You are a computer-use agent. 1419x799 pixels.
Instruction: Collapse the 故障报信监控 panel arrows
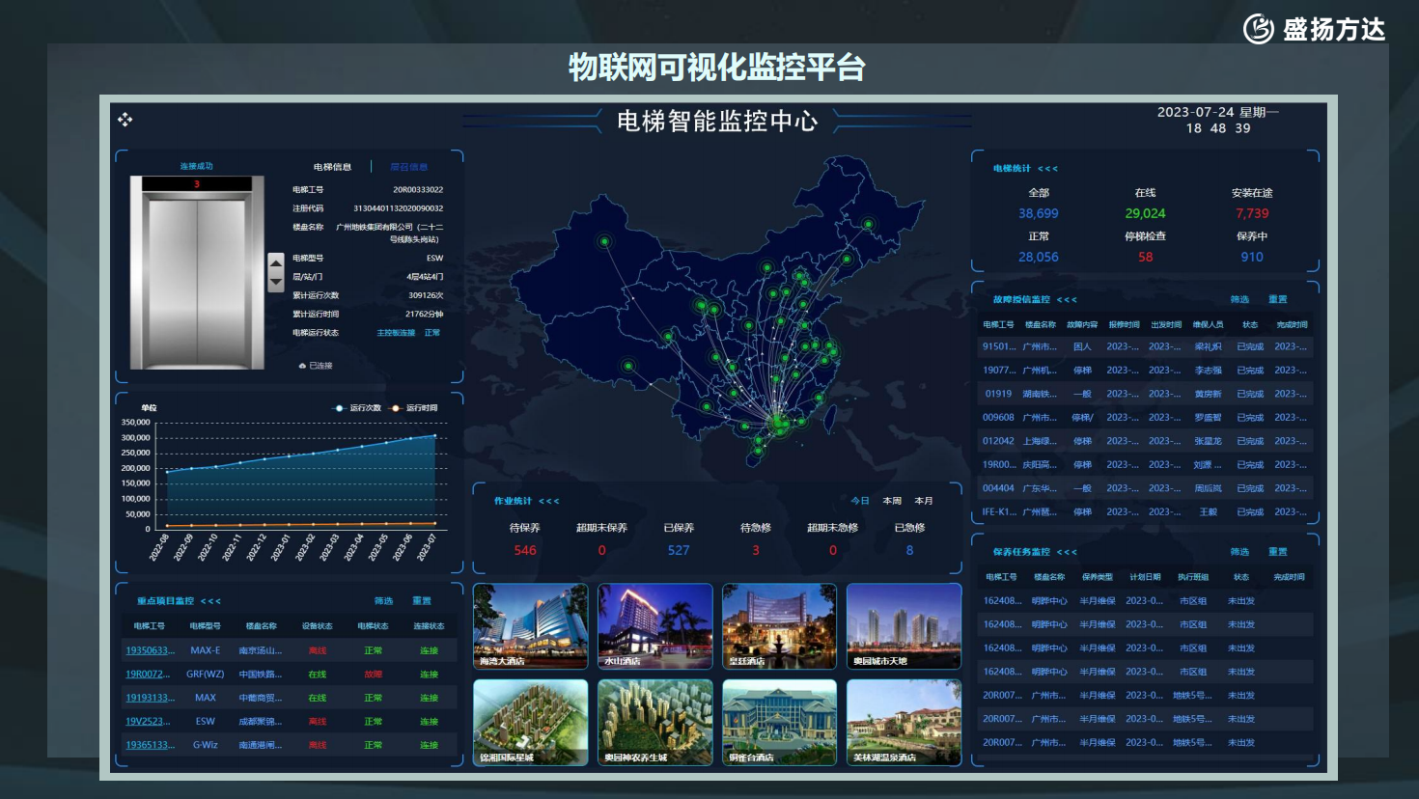pos(1067,300)
